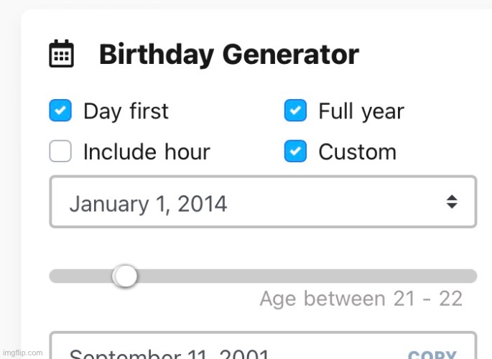Disable the Full year checkbox

click(x=295, y=111)
